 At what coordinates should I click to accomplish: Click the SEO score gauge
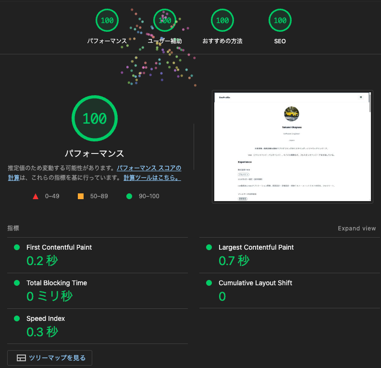click(280, 21)
